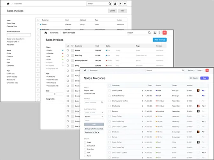
Task: Click Accounts breadcrumb in back window
Action: pos(18,4)
